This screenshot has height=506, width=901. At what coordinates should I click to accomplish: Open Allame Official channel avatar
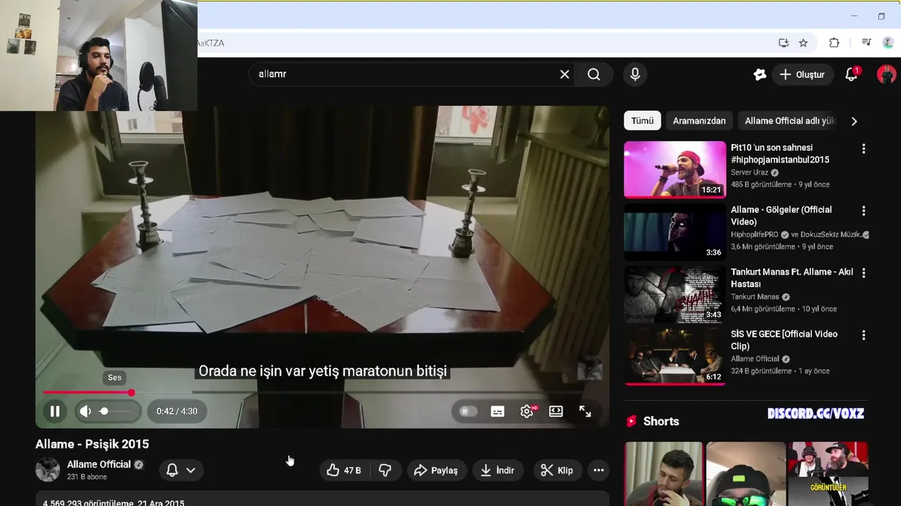[x=48, y=469]
